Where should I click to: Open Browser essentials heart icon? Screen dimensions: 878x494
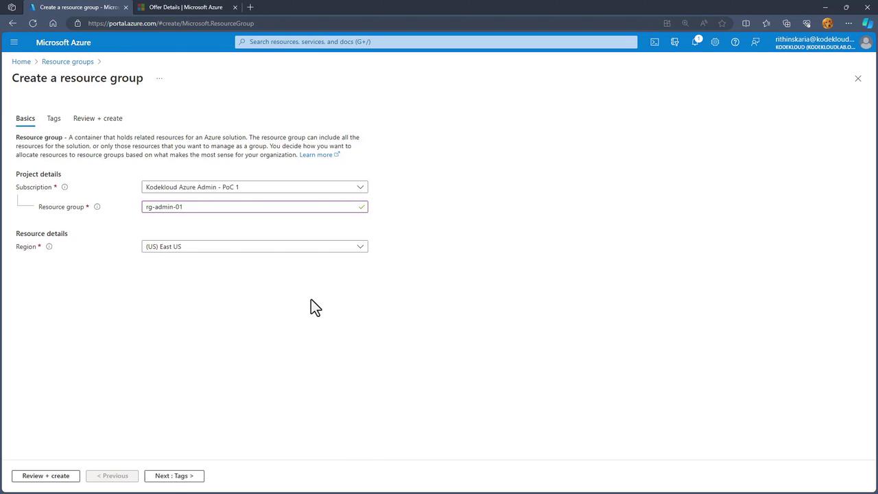point(807,23)
